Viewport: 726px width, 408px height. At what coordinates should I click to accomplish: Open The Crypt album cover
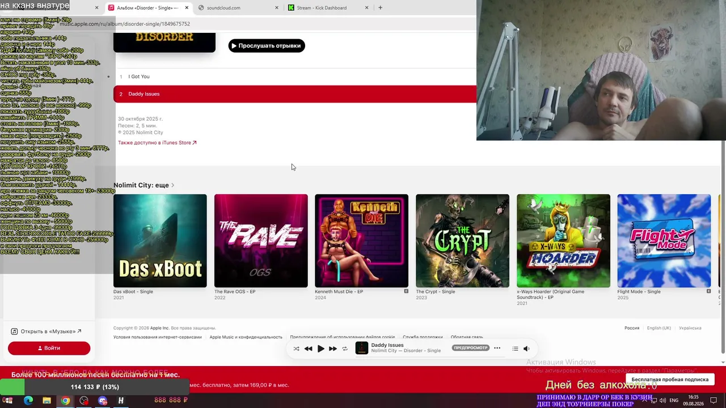point(462,241)
